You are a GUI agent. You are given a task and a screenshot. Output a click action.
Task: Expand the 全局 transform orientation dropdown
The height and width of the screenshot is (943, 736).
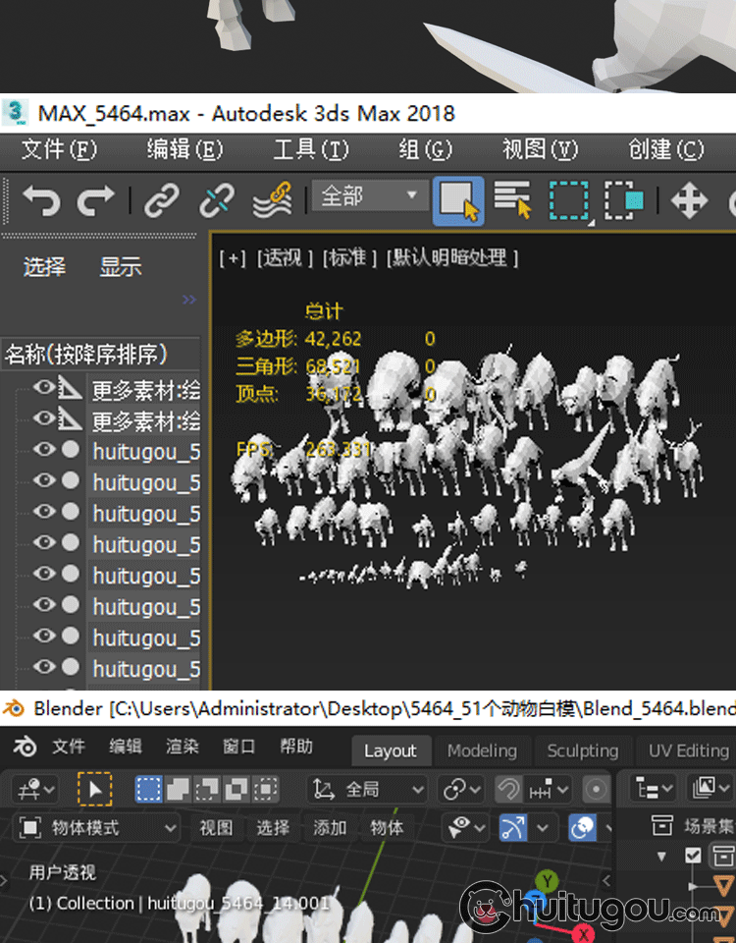(x=368, y=789)
